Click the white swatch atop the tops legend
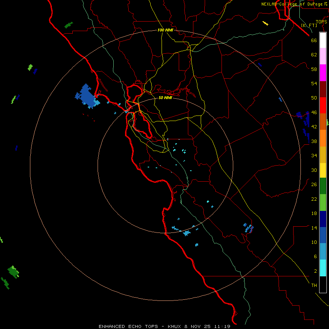 323,40
